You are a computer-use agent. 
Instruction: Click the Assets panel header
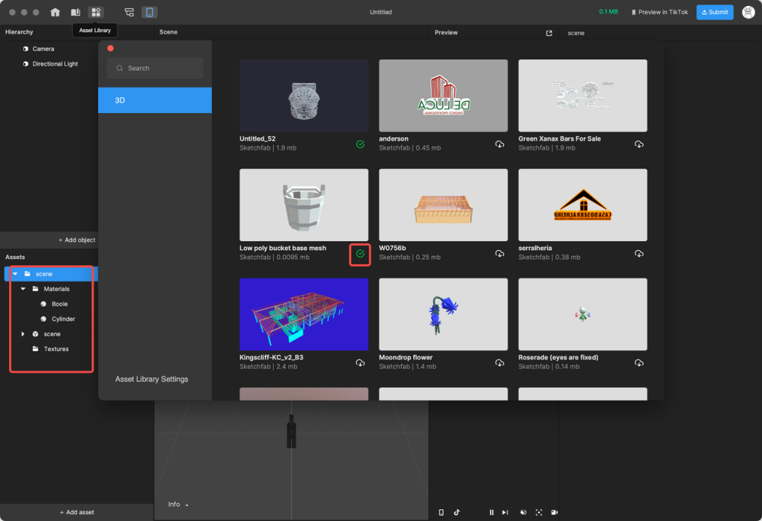(15, 257)
